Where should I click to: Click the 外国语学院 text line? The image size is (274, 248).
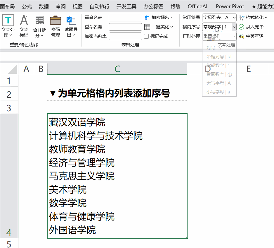[x=72, y=230]
